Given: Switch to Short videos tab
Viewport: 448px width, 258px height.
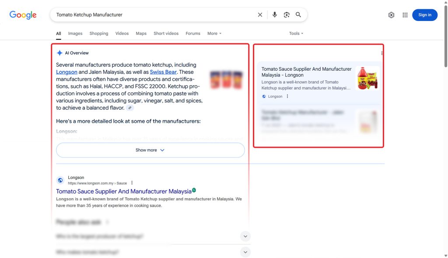Looking at the screenshot, I should tap(166, 33).
